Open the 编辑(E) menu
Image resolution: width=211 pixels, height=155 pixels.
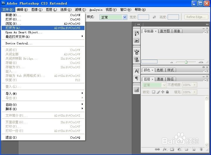(x=22, y=10)
